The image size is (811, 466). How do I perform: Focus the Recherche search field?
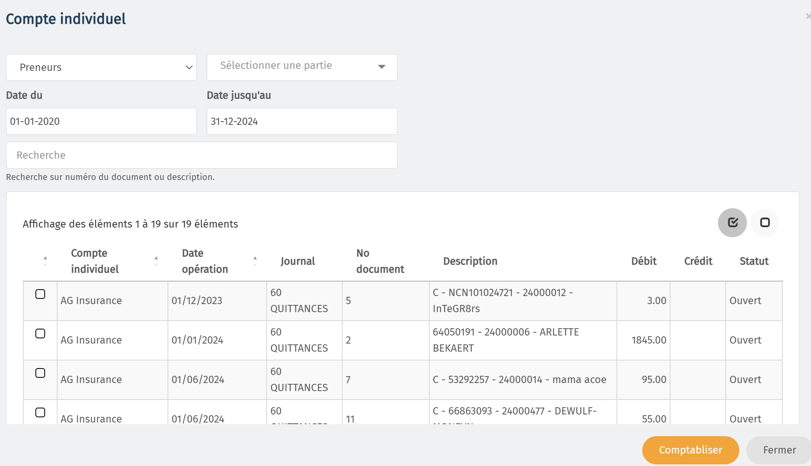[202, 155]
